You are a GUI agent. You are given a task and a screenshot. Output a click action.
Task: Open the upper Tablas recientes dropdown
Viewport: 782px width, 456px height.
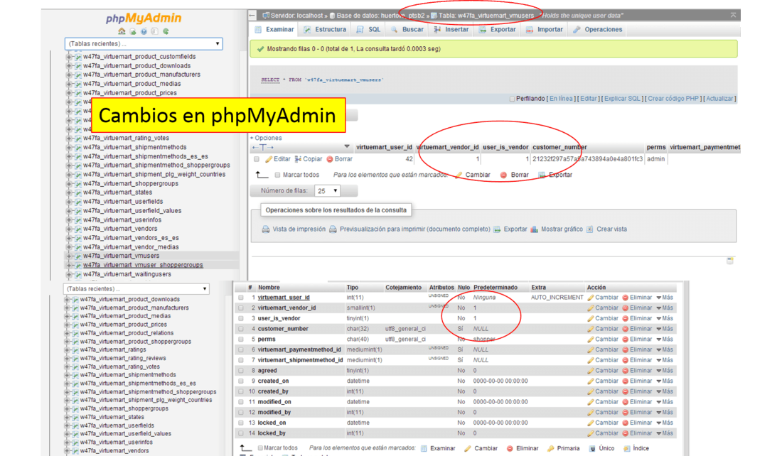click(x=144, y=44)
